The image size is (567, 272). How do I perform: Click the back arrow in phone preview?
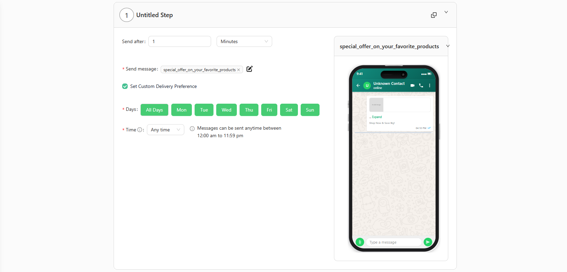[x=358, y=86]
